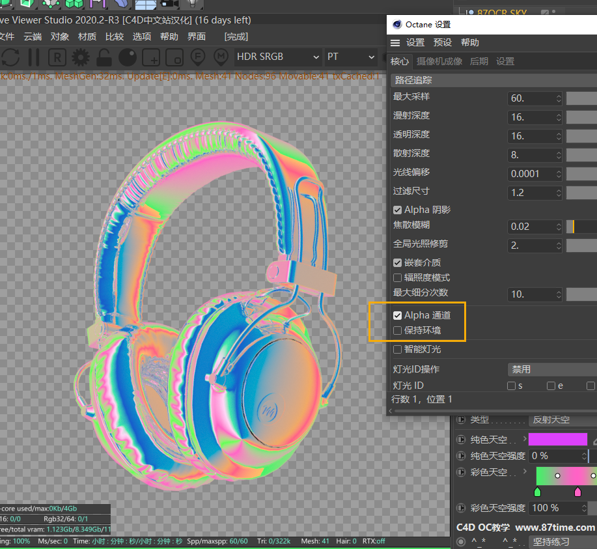Switch to the 摄像机成像 tab
Screen dimensions: 597x549
pyautogui.click(x=439, y=61)
